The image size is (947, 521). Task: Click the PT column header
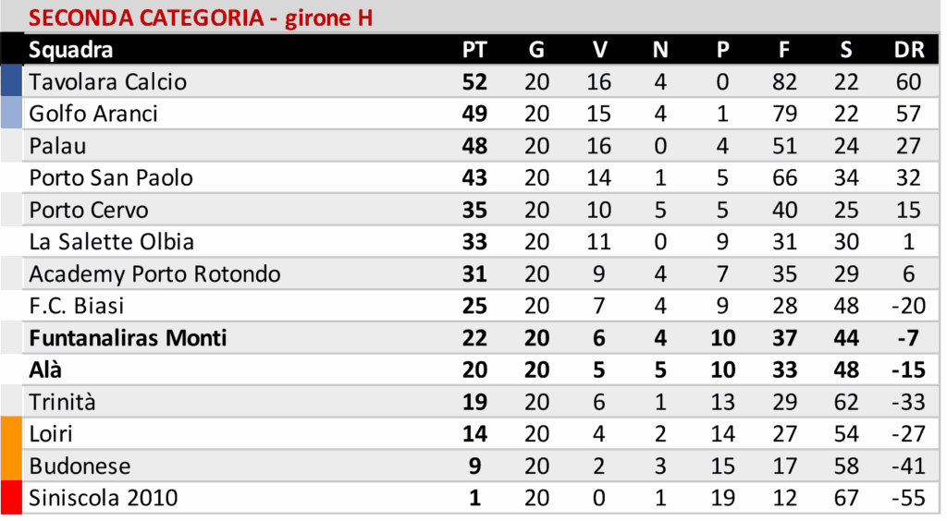coord(474,50)
